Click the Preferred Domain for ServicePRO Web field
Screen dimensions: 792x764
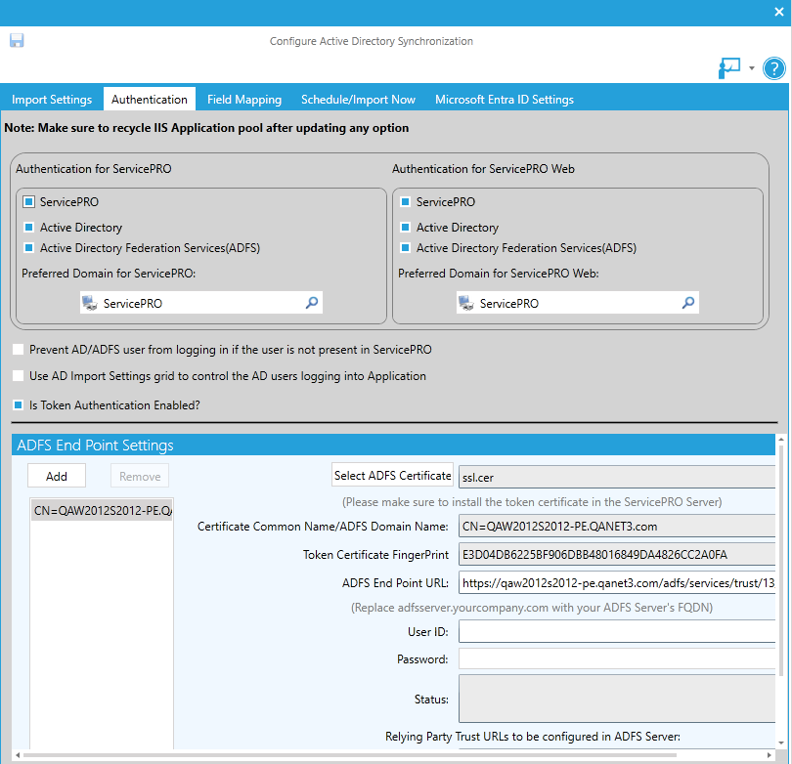(x=577, y=303)
